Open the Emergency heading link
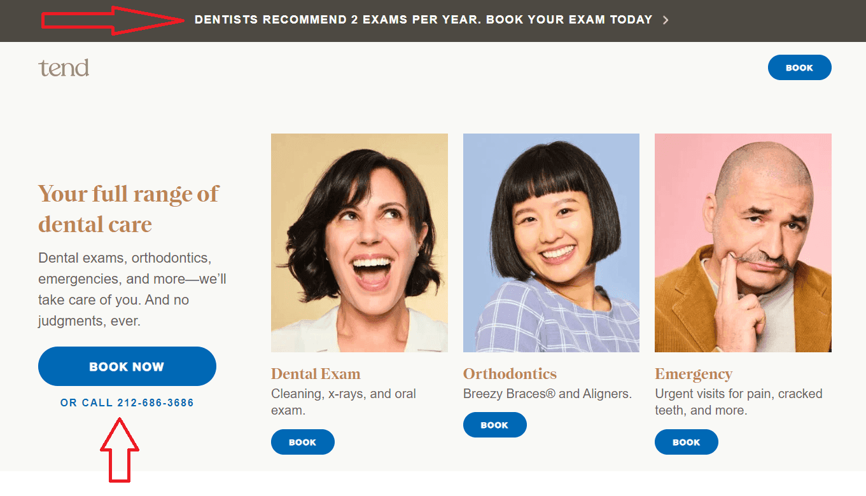The image size is (866, 496). [x=694, y=373]
